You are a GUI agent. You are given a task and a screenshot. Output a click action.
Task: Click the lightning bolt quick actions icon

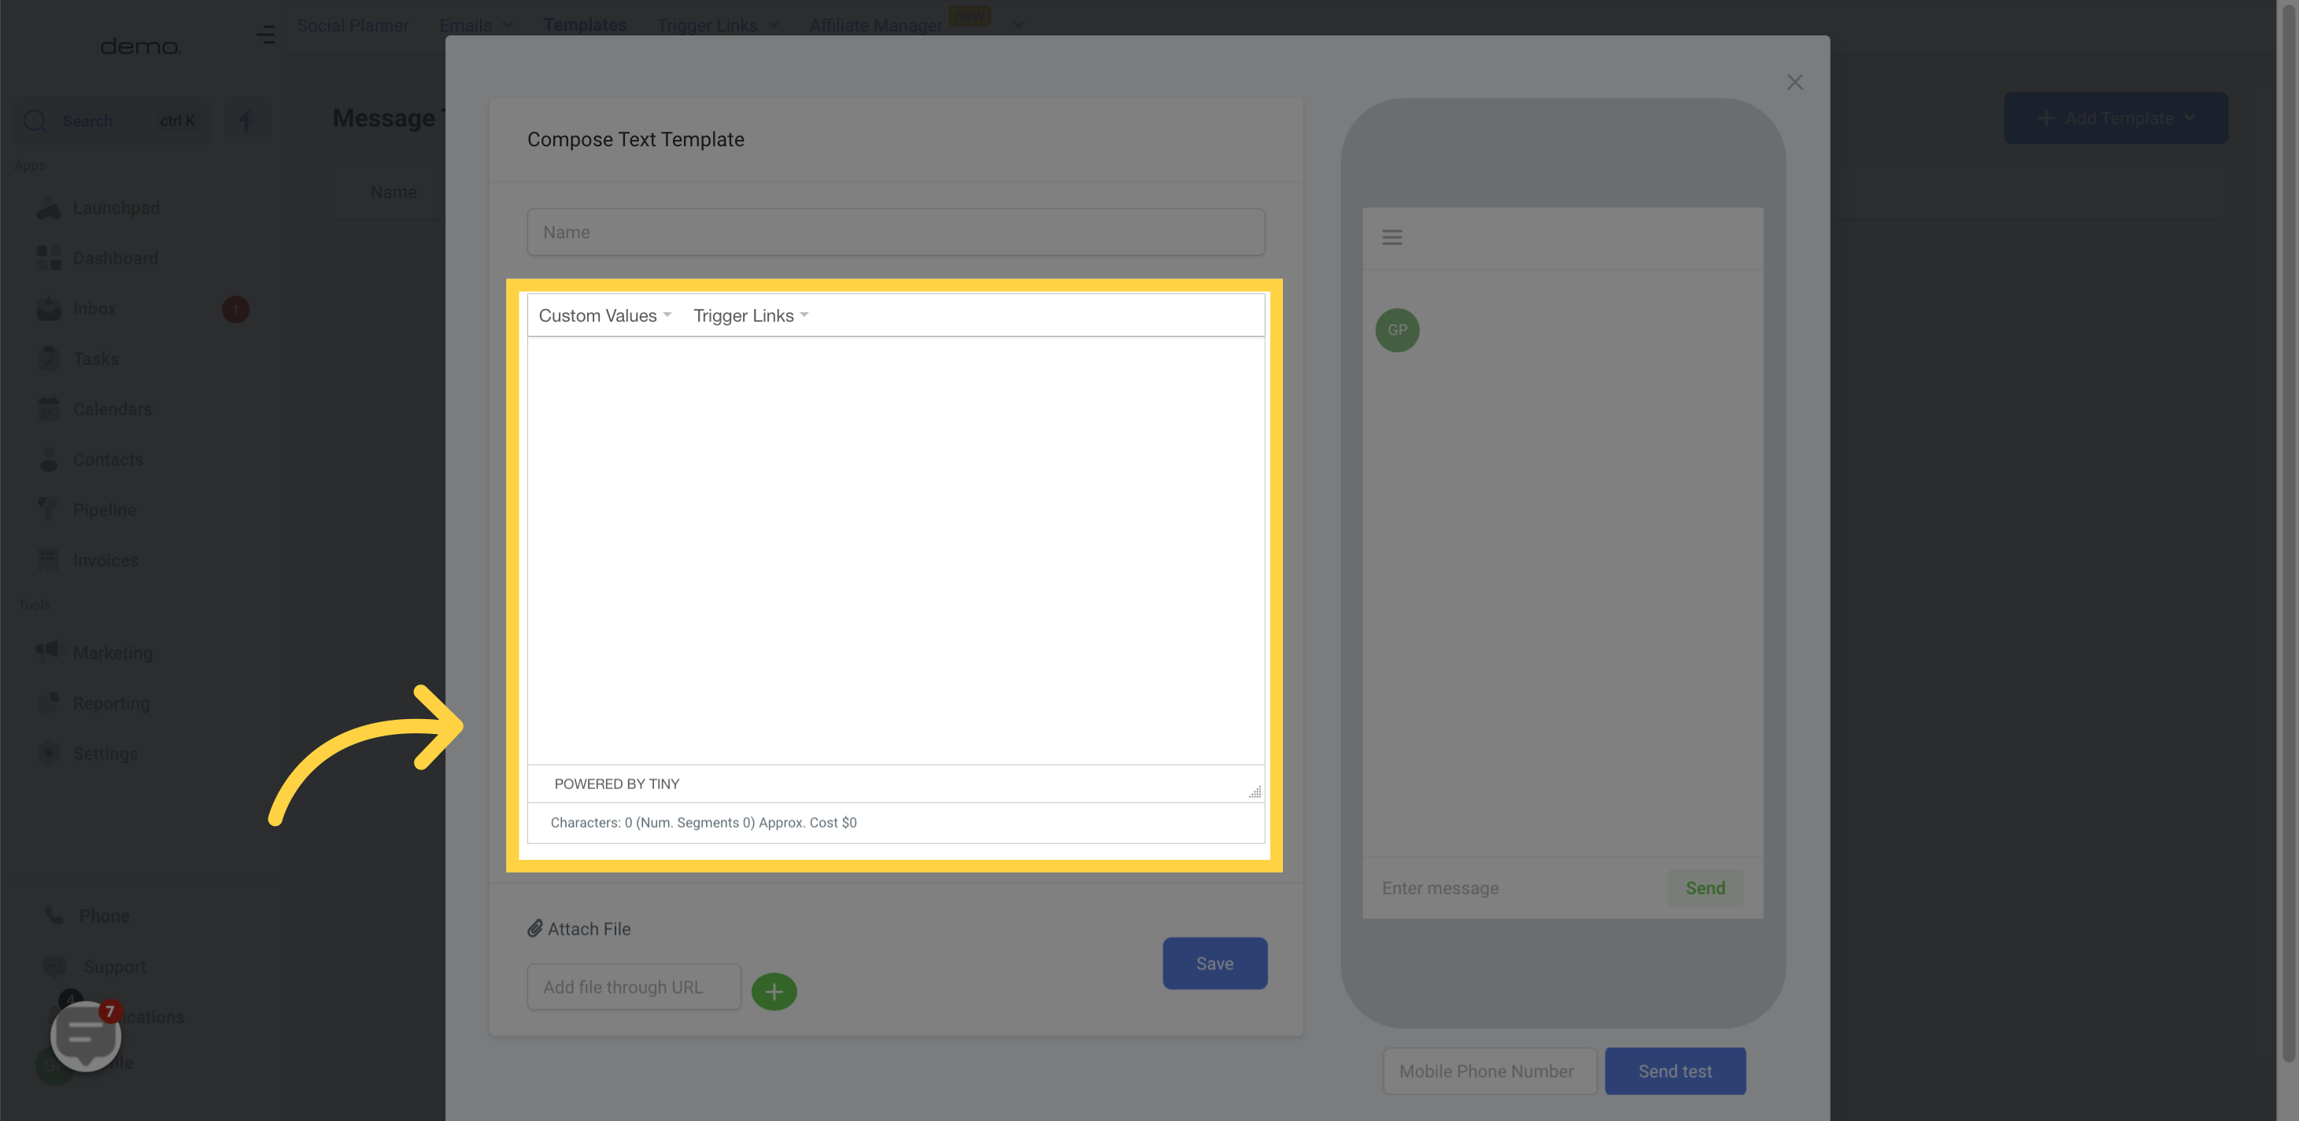pyautogui.click(x=246, y=120)
